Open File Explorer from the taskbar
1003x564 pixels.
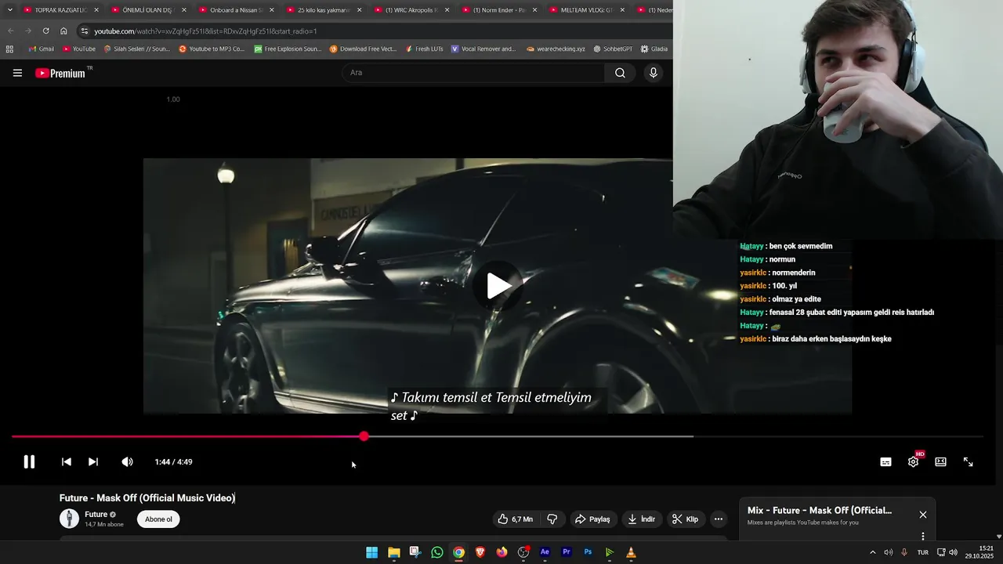pyautogui.click(x=394, y=552)
